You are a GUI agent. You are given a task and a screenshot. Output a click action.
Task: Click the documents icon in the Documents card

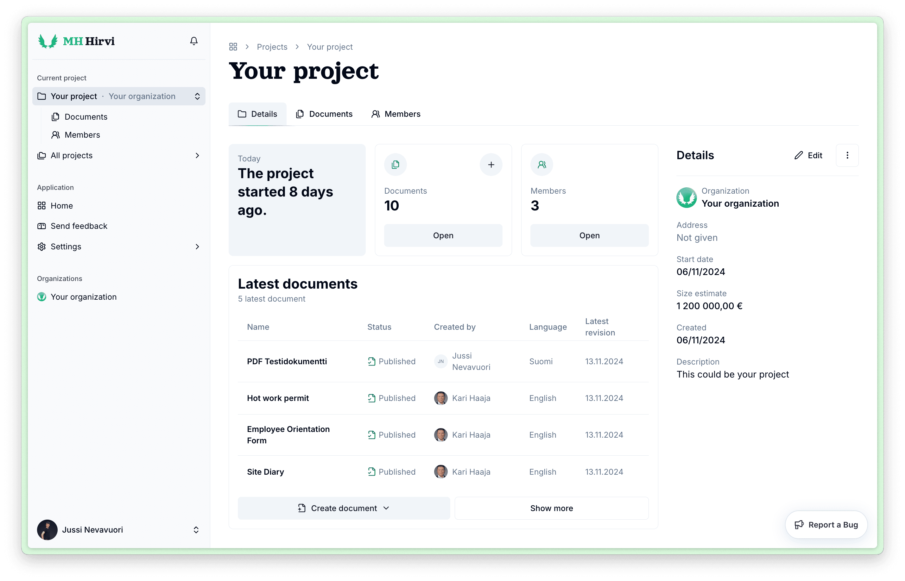tap(395, 165)
